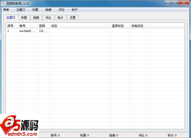The image size is (191, 138).
Task: Close the 豆瓣贴新闻 window
Action: (184, 3)
